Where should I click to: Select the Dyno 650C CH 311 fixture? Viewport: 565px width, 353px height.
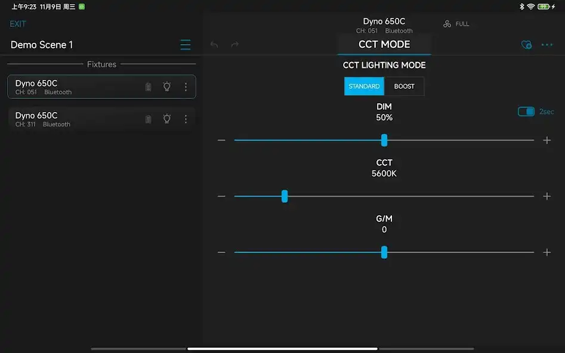(101, 119)
